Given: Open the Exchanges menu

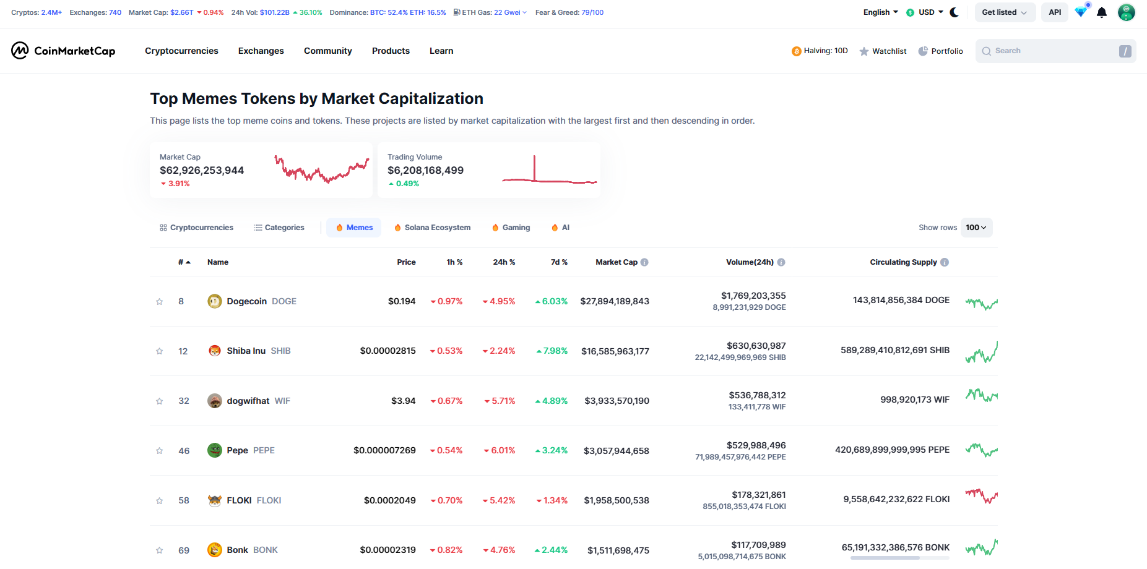Looking at the screenshot, I should coord(261,51).
